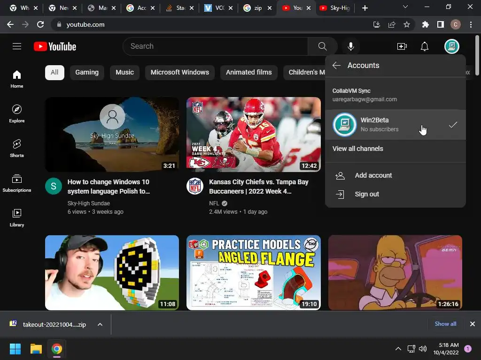Open the 11:08 Minecraft watch video thumbnail
Image resolution: width=481 pixels, height=360 pixels.
[112, 272]
